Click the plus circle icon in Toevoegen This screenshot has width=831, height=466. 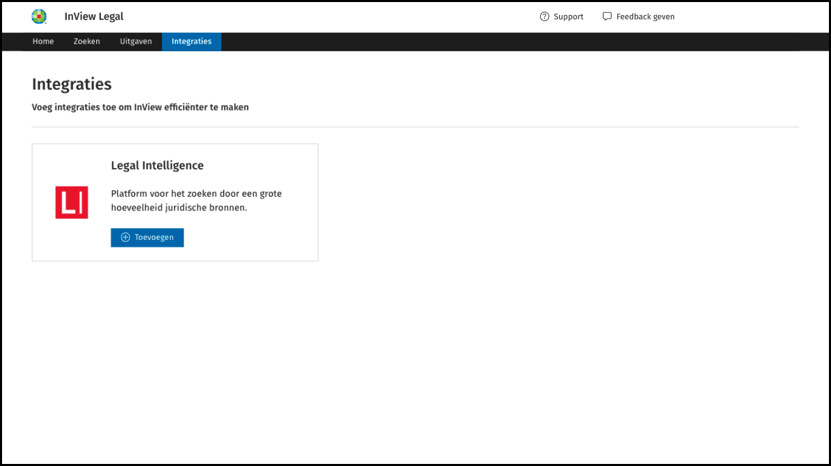coord(125,237)
